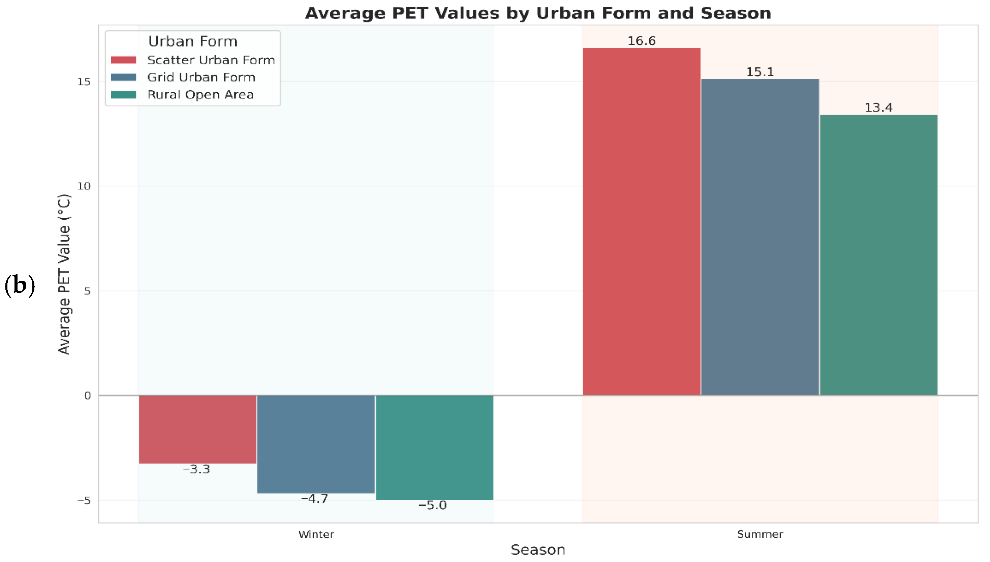Click the Grid Urban Form blue legend swatch
The height and width of the screenshot is (562, 990).
tap(123, 77)
